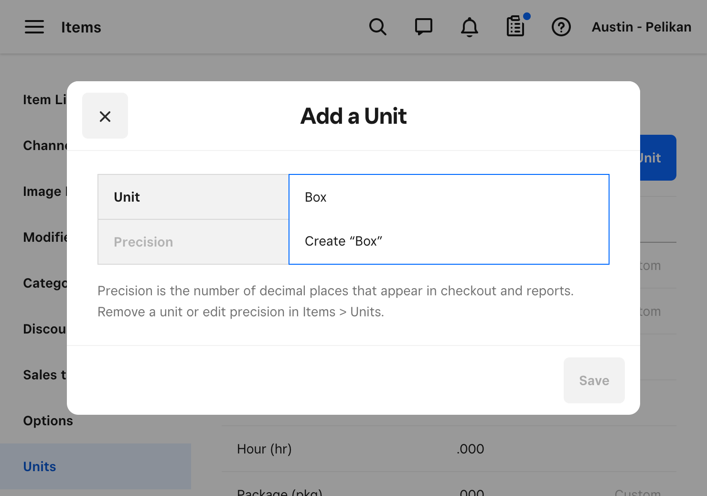Open Discounts in the sidebar
The height and width of the screenshot is (496, 707).
point(44,329)
